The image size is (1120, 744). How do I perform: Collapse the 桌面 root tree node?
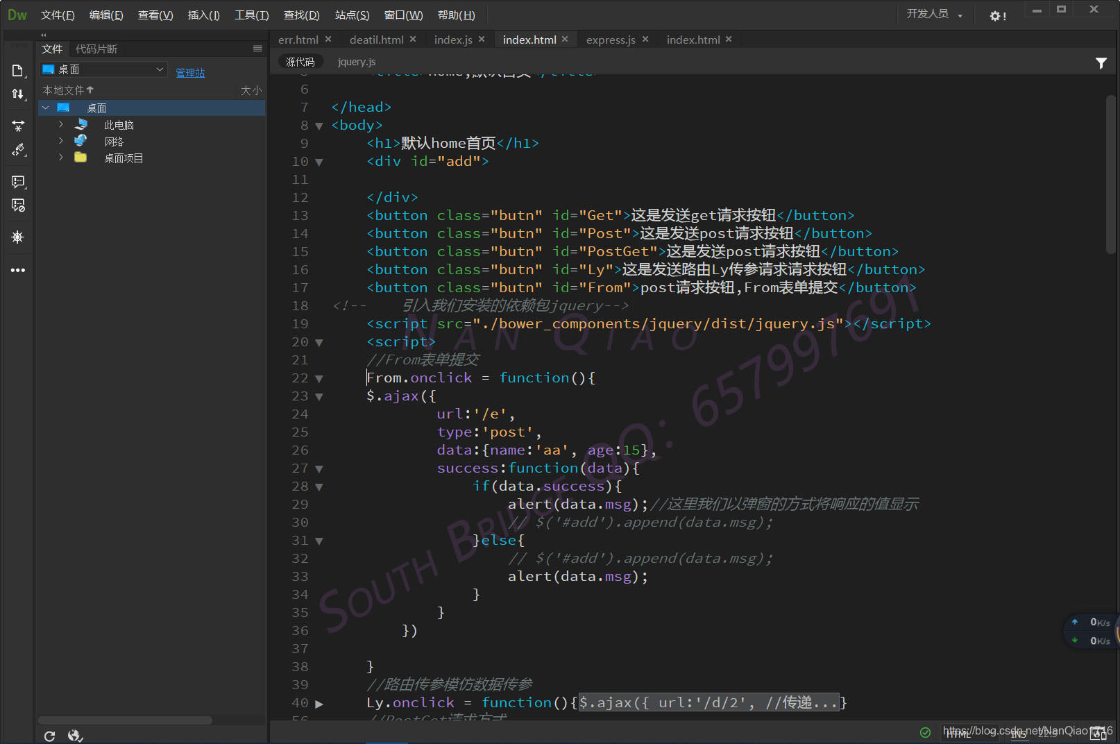[46, 108]
